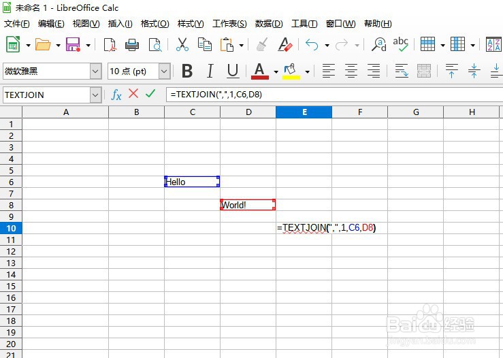The height and width of the screenshot is (358, 503).
Task: Toggle Center Vertically icon
Action: (474, 71)
